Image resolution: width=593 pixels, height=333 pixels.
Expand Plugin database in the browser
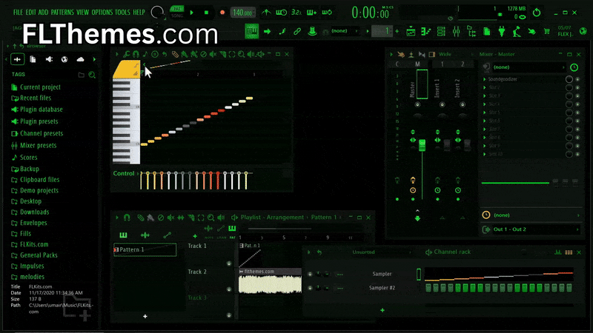pos(42,110)
